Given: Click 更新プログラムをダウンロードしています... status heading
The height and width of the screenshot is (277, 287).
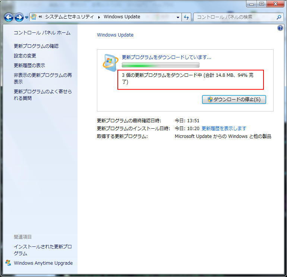Looking at the screenshot, I should tap(167, 57).
